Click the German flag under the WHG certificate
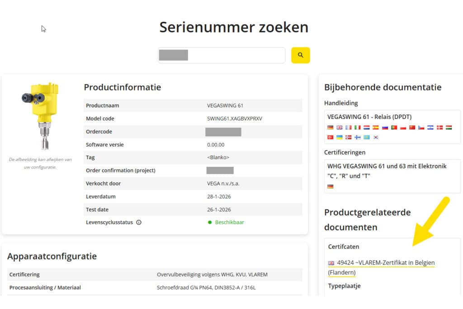 pos(330,186)
